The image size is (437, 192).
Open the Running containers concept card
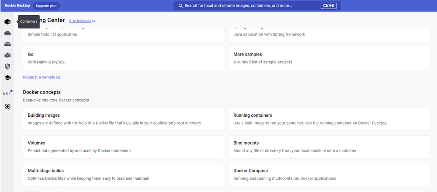point(329,119)
